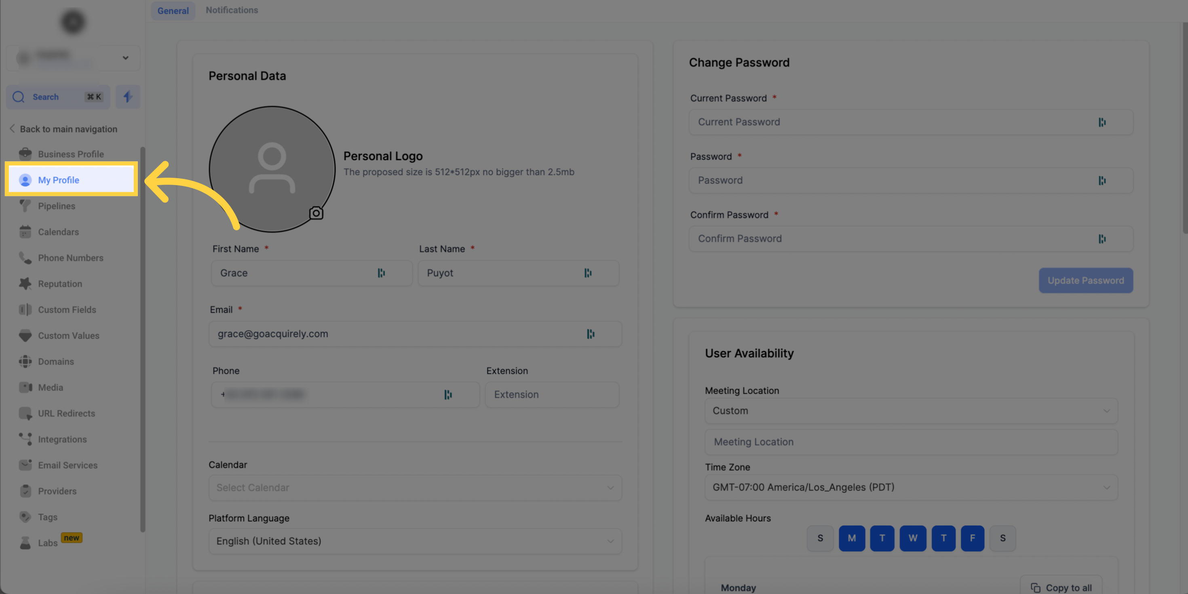Open the Tags icon
Viewport: 1188px width, 594px height.
point(25,517)
